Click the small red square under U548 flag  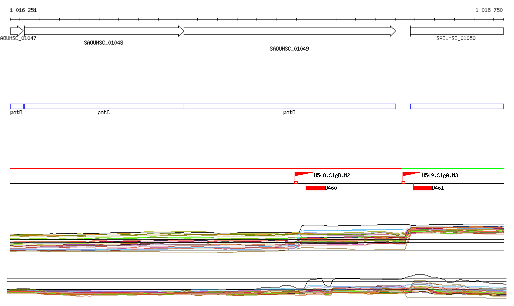tap(296, 182)
